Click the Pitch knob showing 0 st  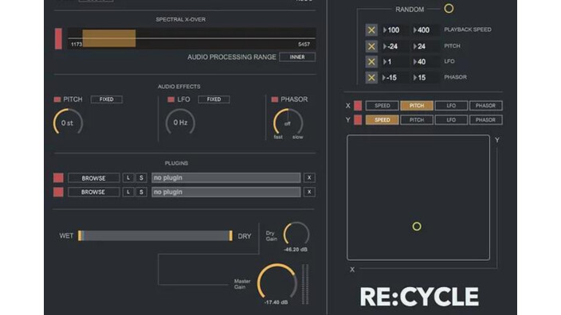[68, 122]
